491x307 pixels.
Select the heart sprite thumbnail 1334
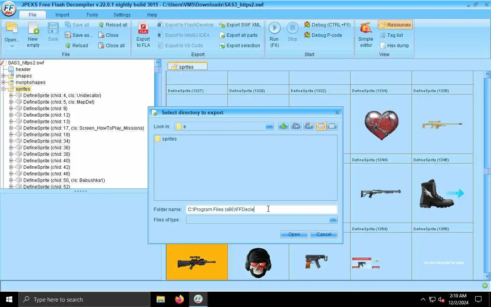(x=381, y=125)
